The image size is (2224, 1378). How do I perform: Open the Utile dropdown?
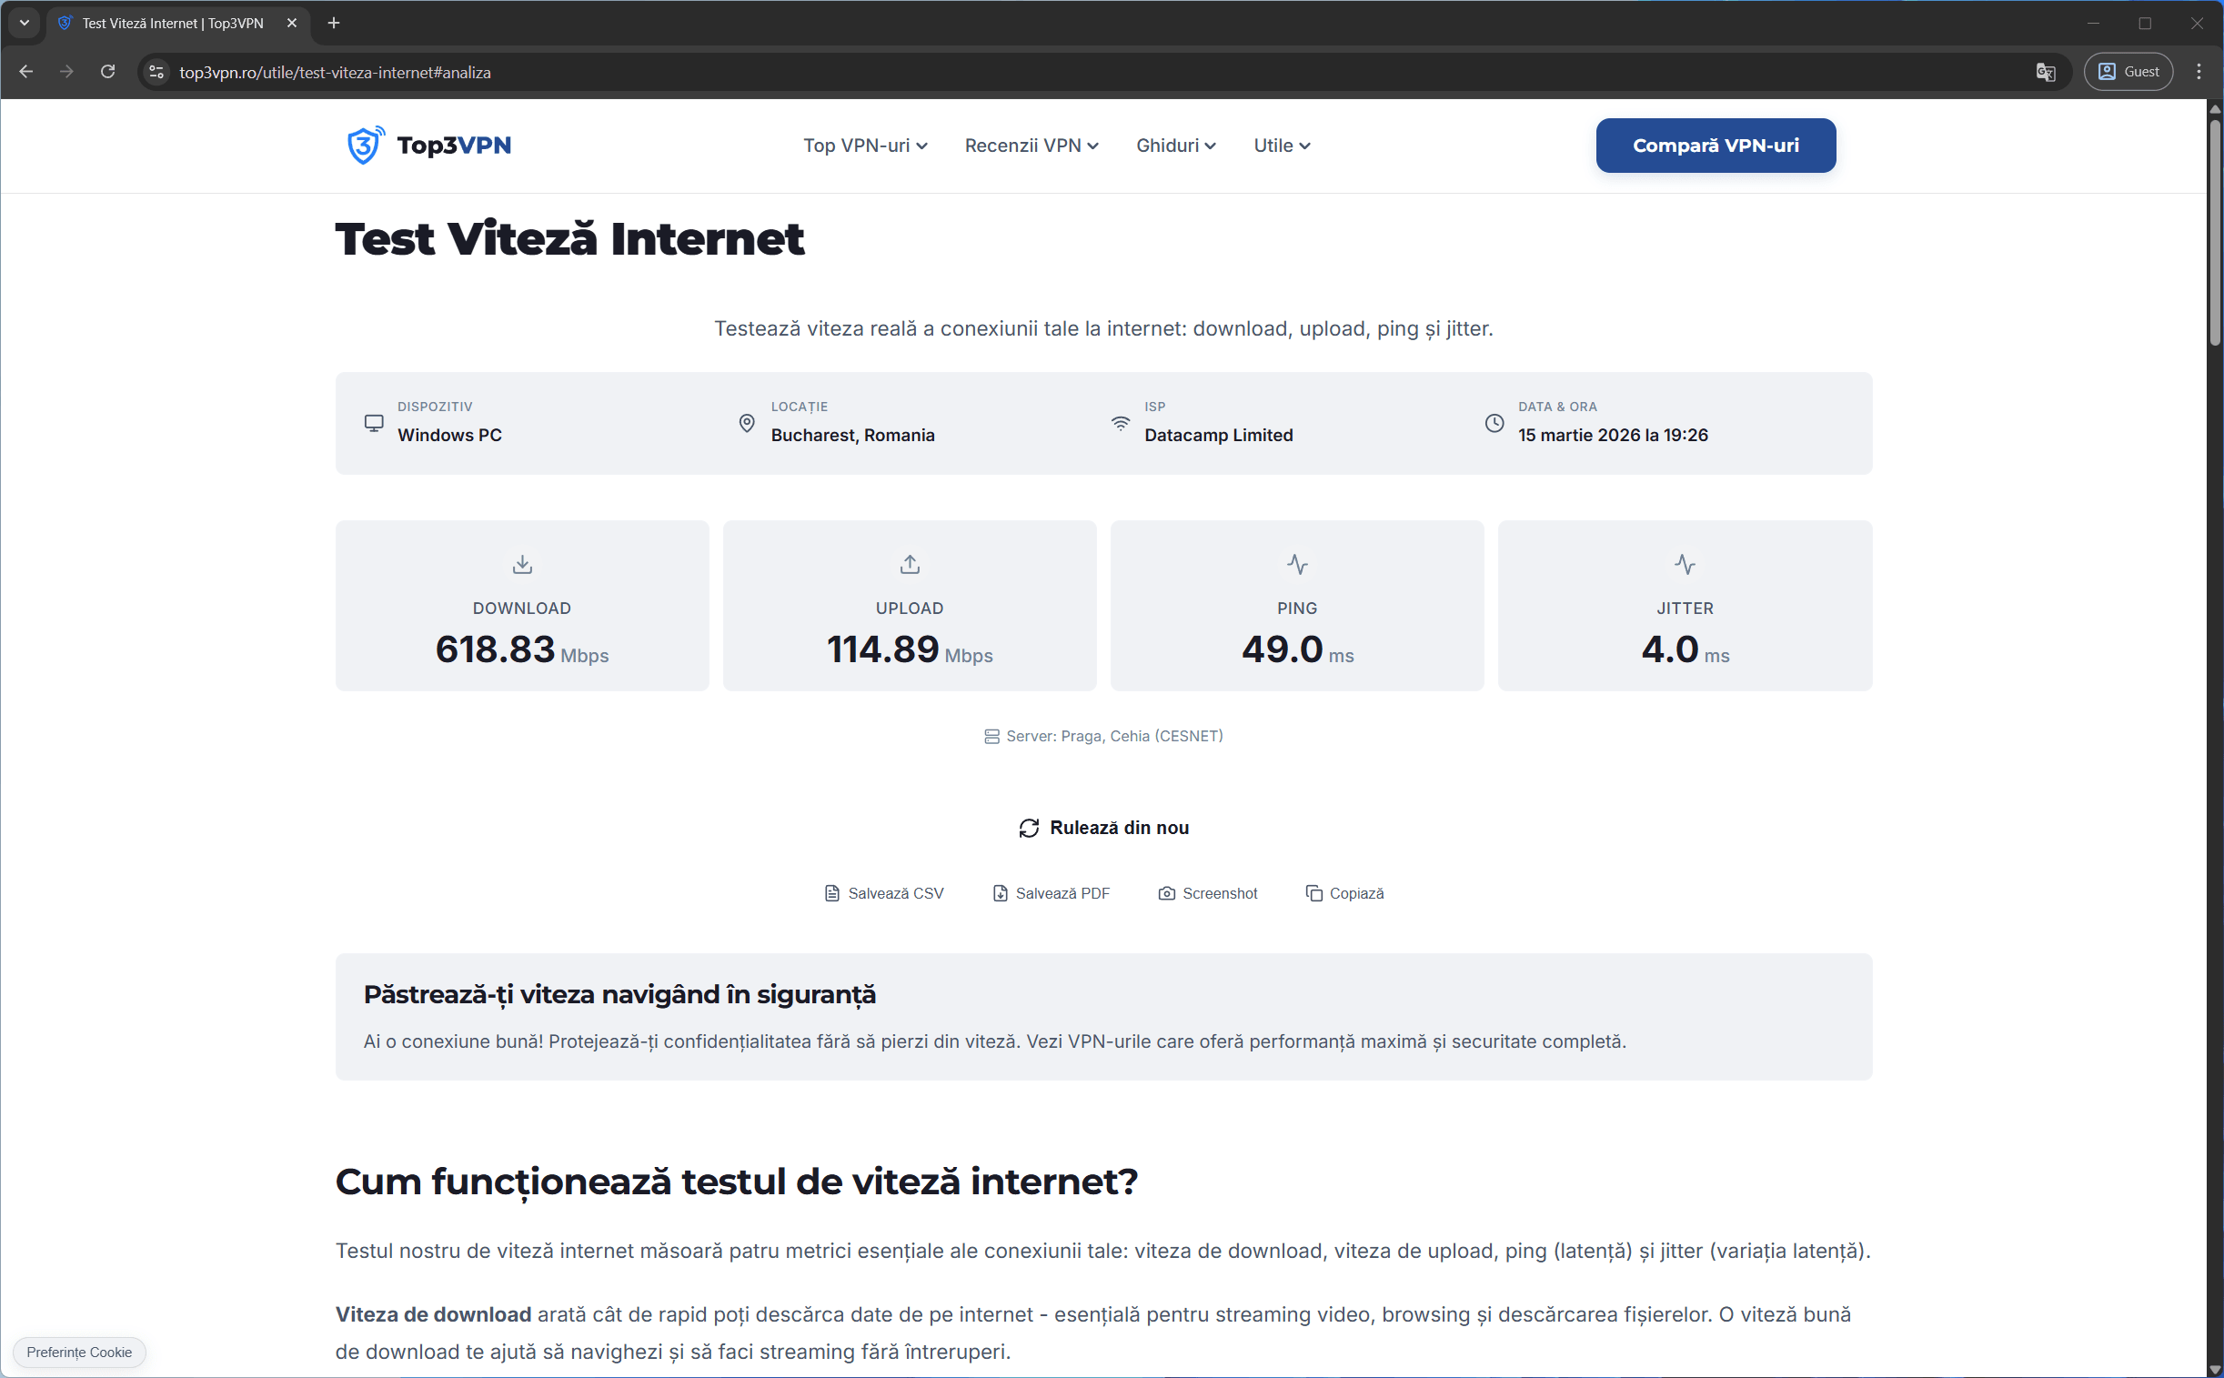(x=1280, y=145)
